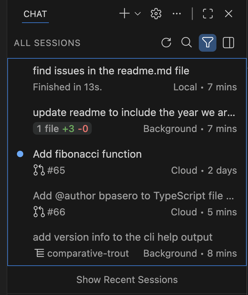Screen dimensions: 248x295
Task: Open chat settings via the gear icon
Action: point(156,14)
